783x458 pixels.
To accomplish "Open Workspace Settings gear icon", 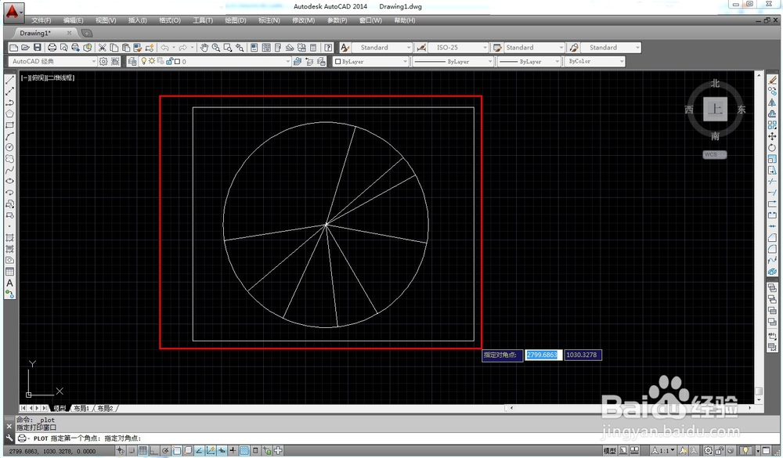I will pos(103,61).
